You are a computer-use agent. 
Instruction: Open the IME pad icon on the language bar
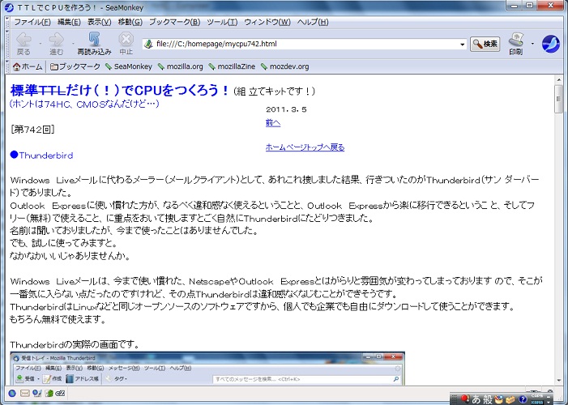[x=499, y=399]
